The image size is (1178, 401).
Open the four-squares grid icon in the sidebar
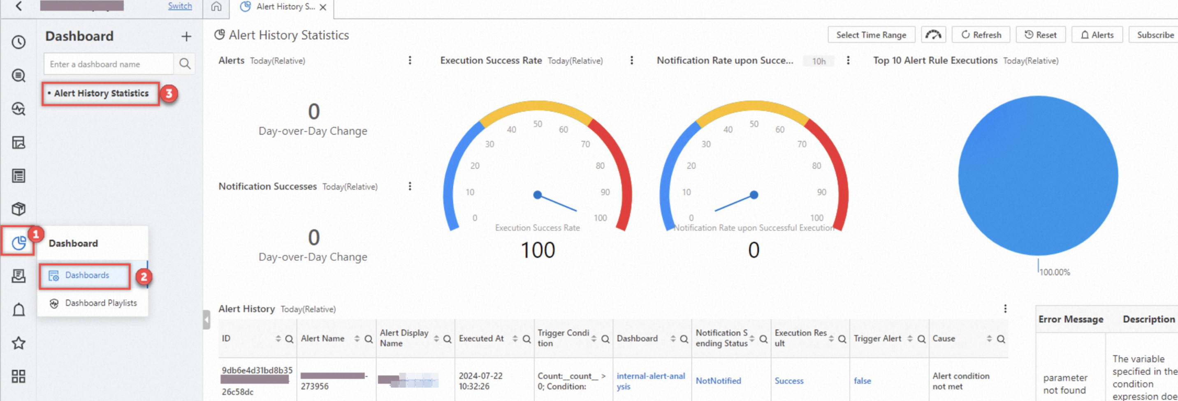click(19, 376)
